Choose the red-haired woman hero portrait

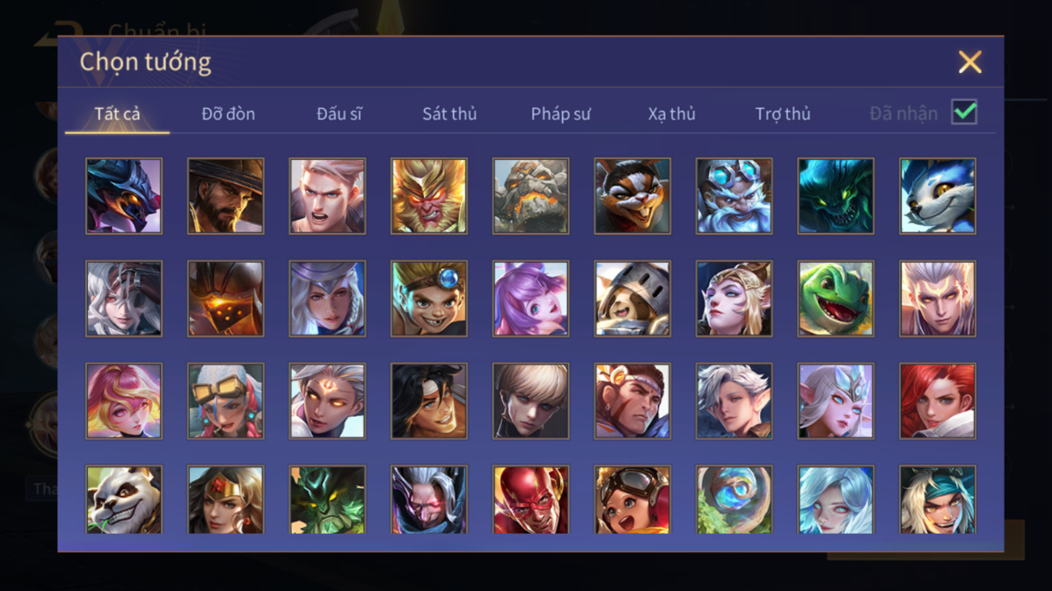(x=938, y=401)
